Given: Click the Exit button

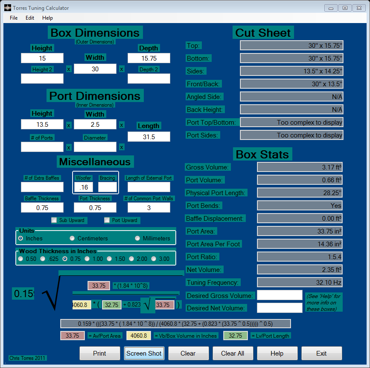Looking at the screenshot, I should (x=321, y=353).
